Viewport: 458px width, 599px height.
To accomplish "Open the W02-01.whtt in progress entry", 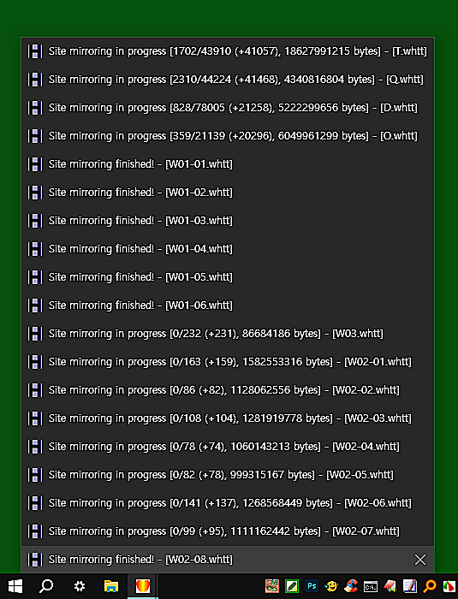I will click(x=228, y=362).
